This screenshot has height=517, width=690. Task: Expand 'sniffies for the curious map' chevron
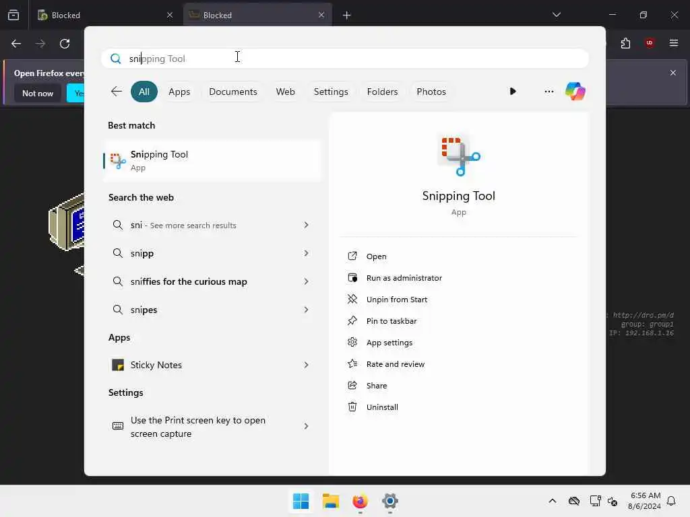click(x=306, y=281)
